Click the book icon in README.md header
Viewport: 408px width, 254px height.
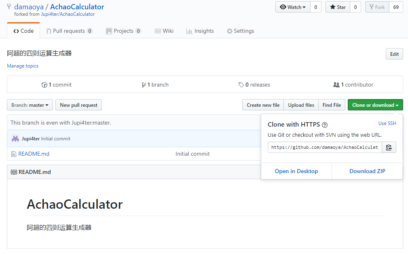click(x=14, y=172)
